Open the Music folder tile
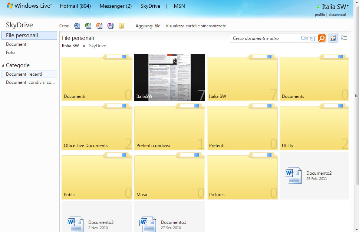 coord(169,176)
